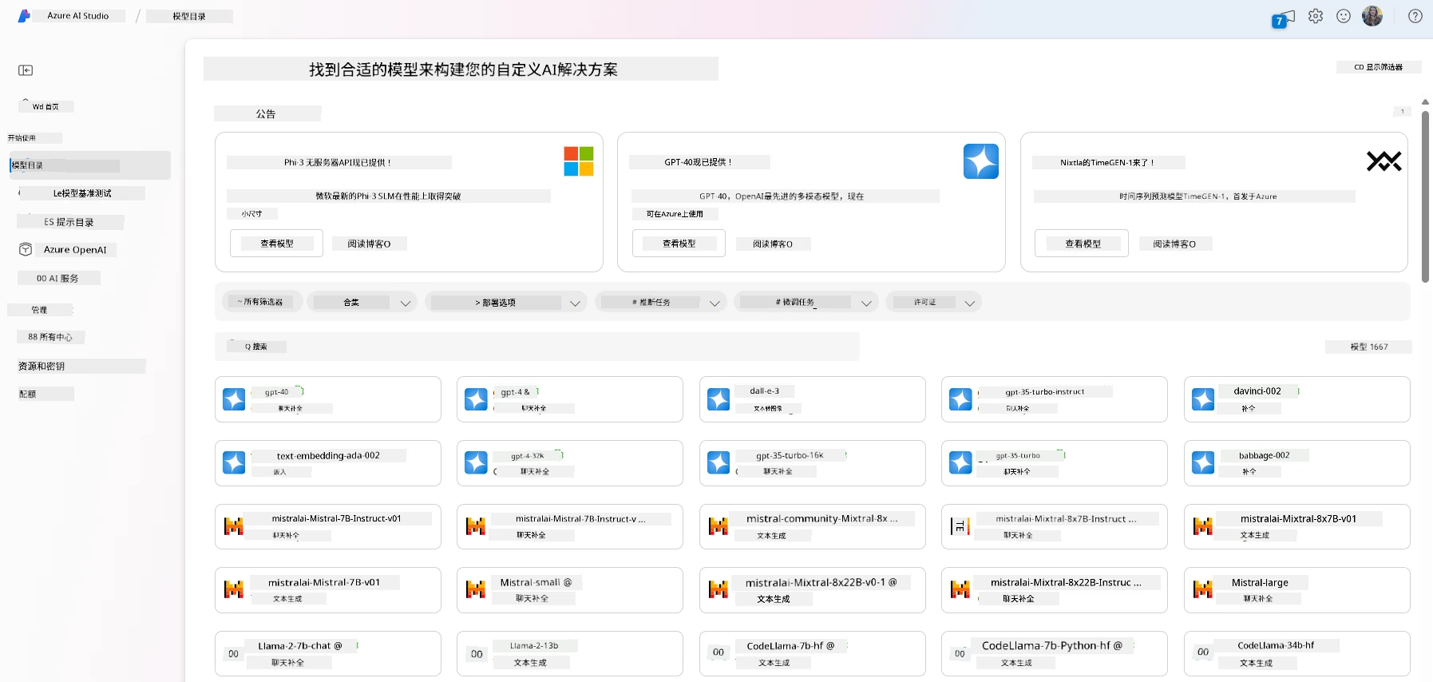Viewport: 1433px width, 682px height.
Task: Open the gpt-35-turbo-instruct model name
Action: coord(1045,391)
